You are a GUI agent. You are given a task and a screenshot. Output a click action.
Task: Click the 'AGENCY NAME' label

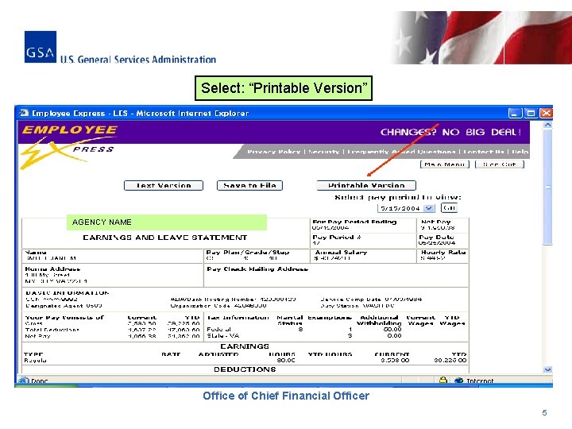coord(102,222)
